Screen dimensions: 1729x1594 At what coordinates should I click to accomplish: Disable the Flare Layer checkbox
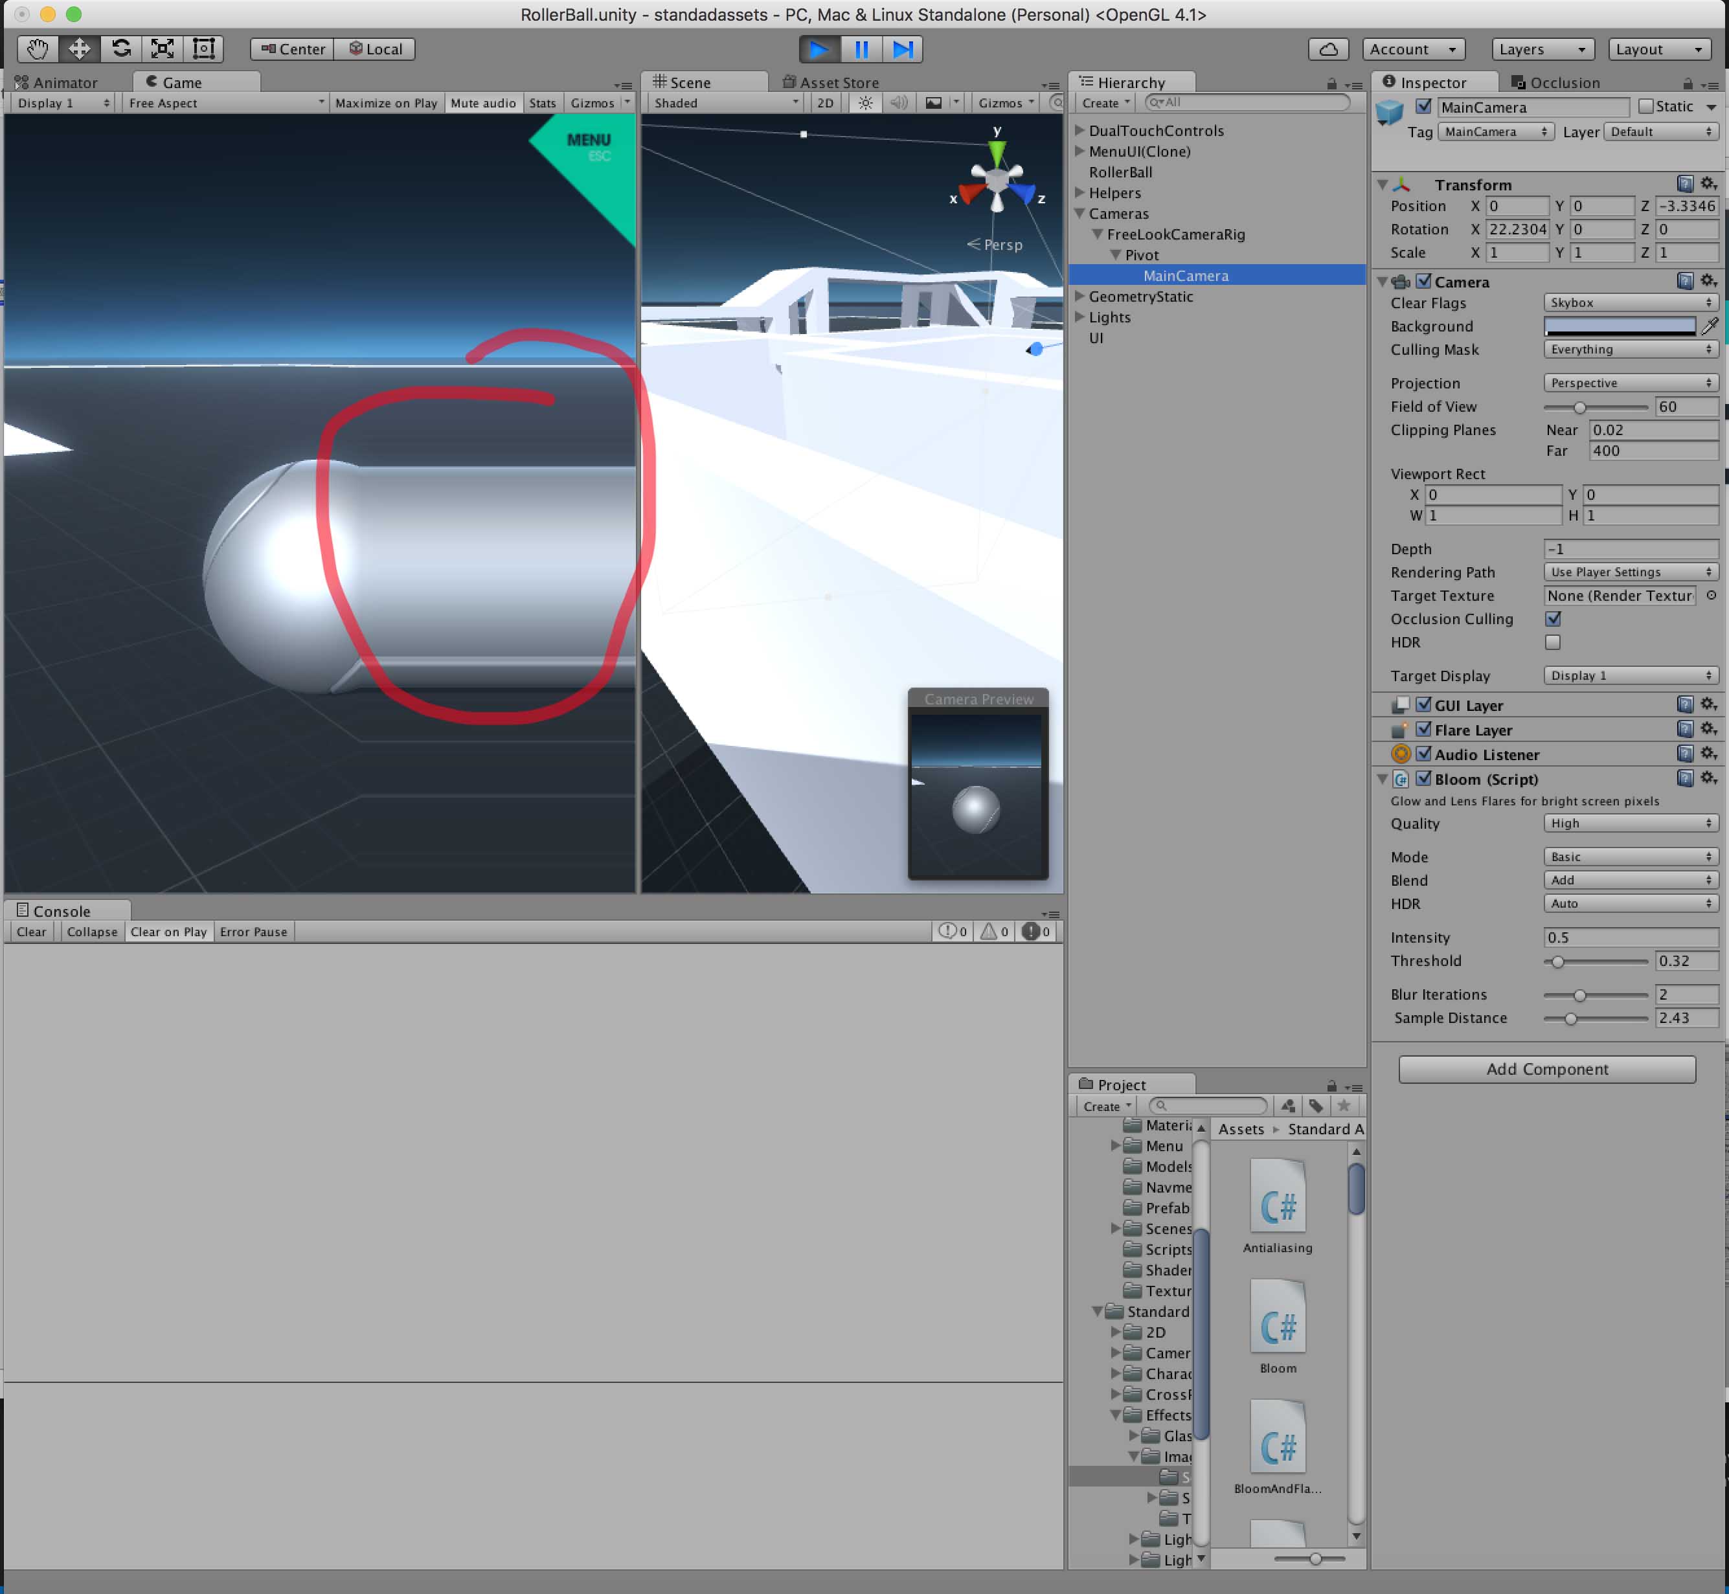(1423, 729)
